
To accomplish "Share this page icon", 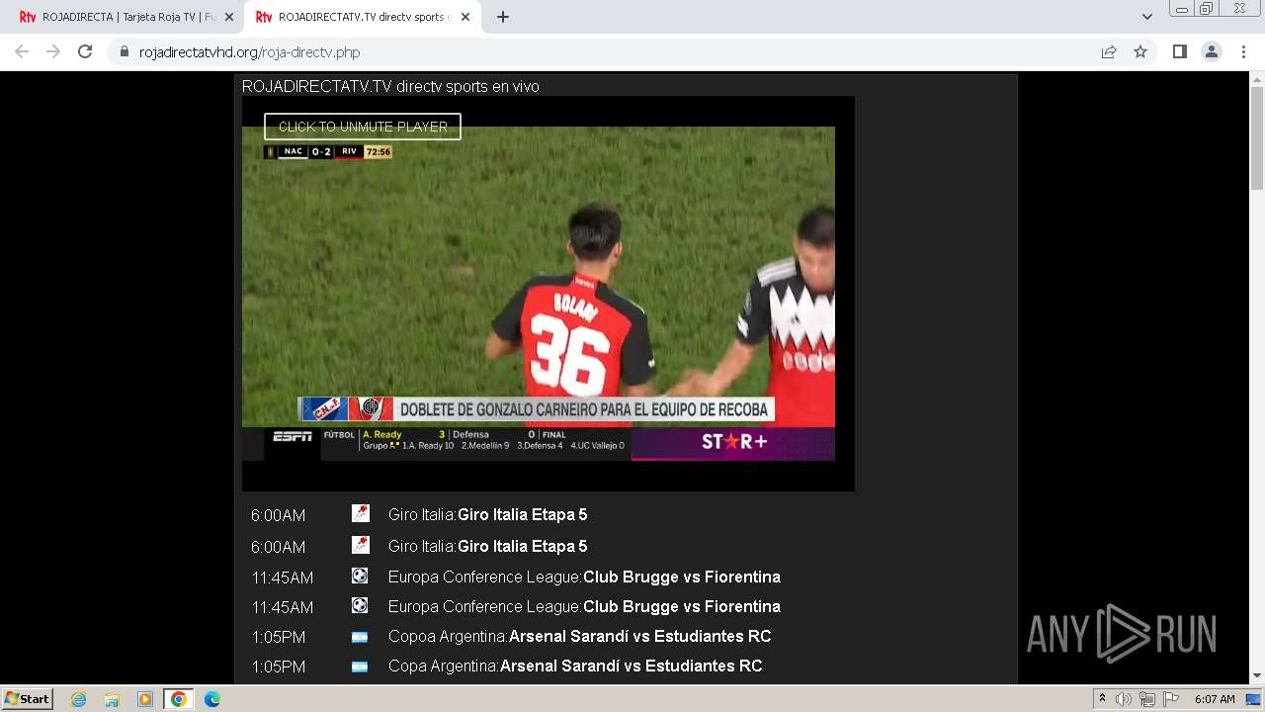I will click(x=1109, y=51).
